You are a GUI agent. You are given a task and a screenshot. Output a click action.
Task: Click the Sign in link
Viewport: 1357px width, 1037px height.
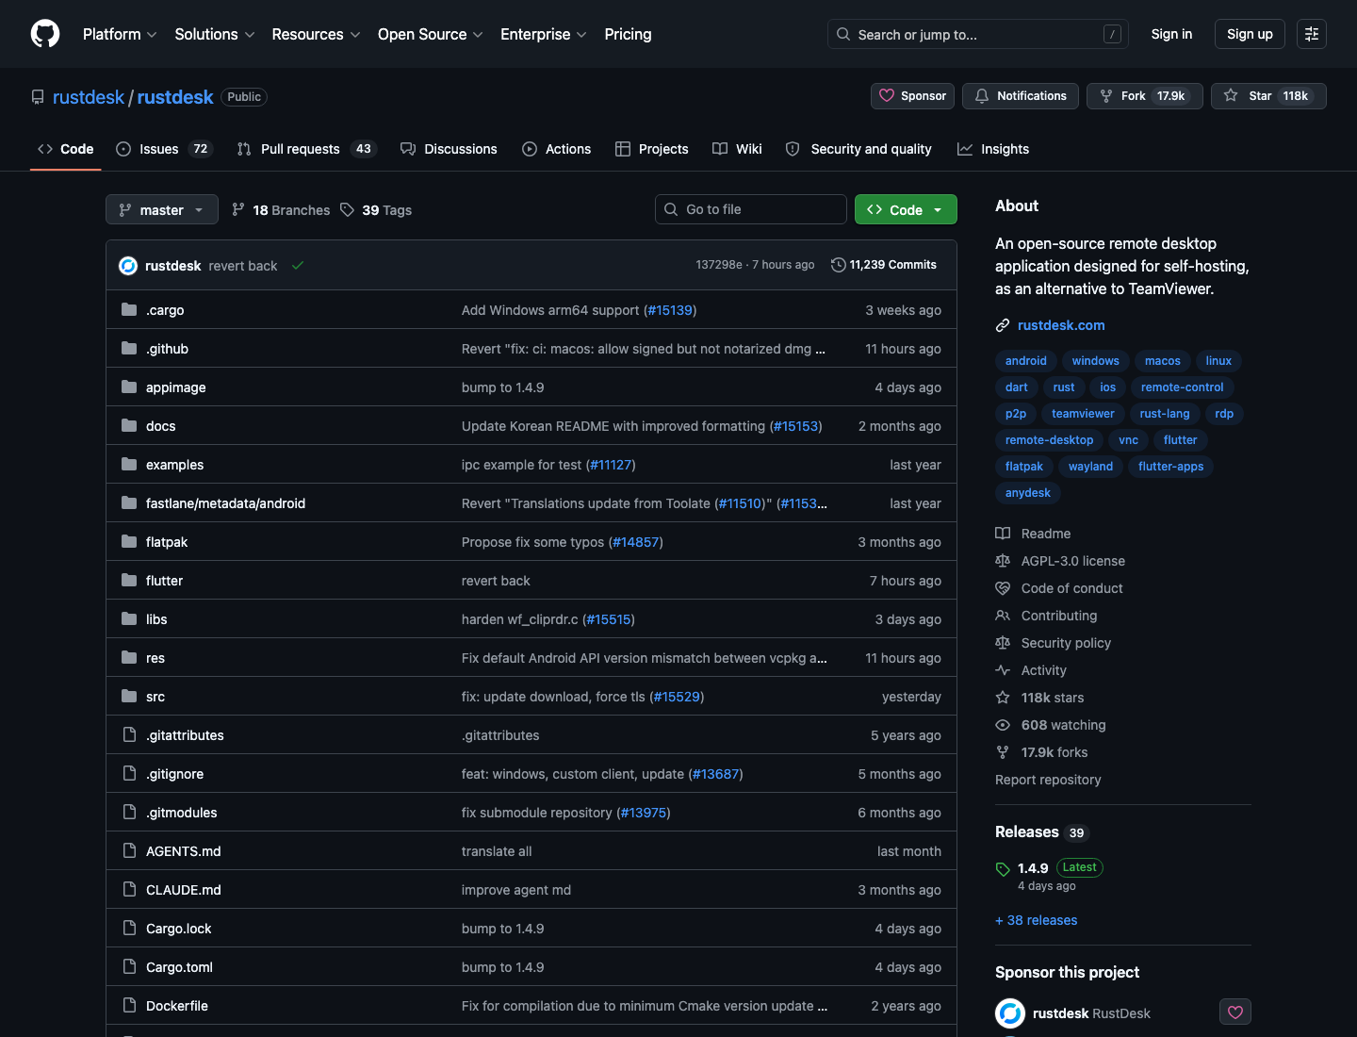click(x=1171, y=34)
